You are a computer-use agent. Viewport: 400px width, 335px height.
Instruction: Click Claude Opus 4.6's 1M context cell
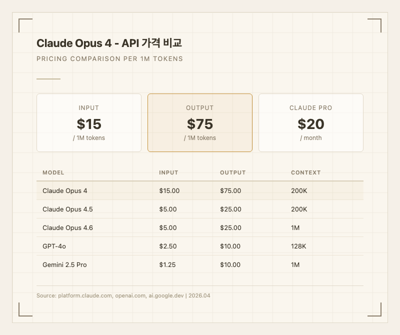tap(295, 227)
